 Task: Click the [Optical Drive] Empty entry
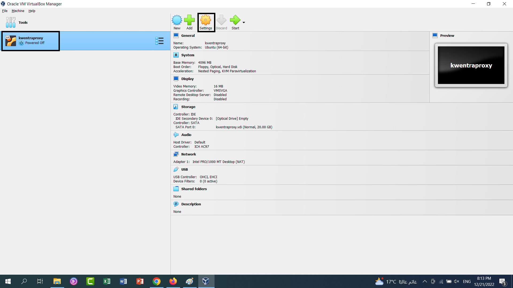pos(232,119)
